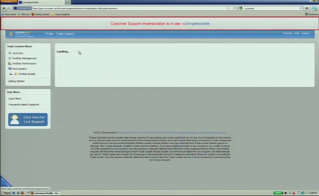Open Frequently Asked Questions link
The width and height of the screenshot is (319, 196).
(24, 105)
